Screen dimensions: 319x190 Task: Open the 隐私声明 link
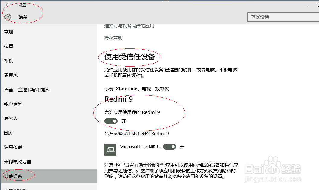[113, 38]
